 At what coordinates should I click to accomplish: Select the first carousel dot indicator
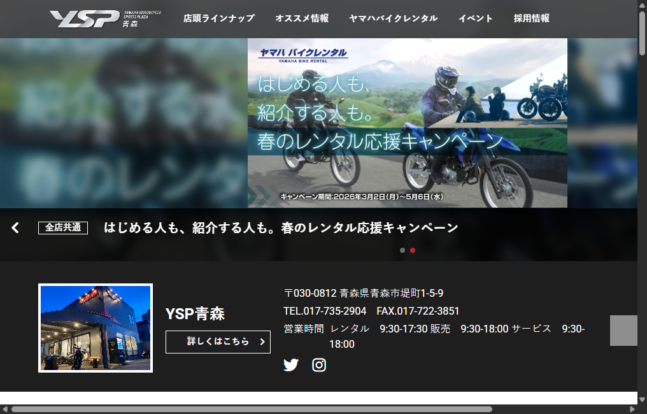point(402,250)
